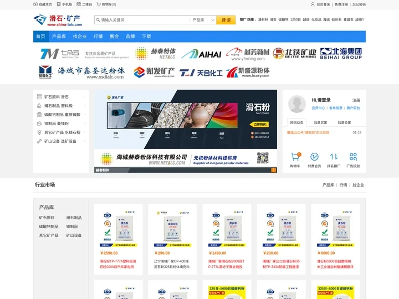Open the 购物车 cart icon in user panel
The width and height of the screenshot is (399, 299).
point(295,157)
